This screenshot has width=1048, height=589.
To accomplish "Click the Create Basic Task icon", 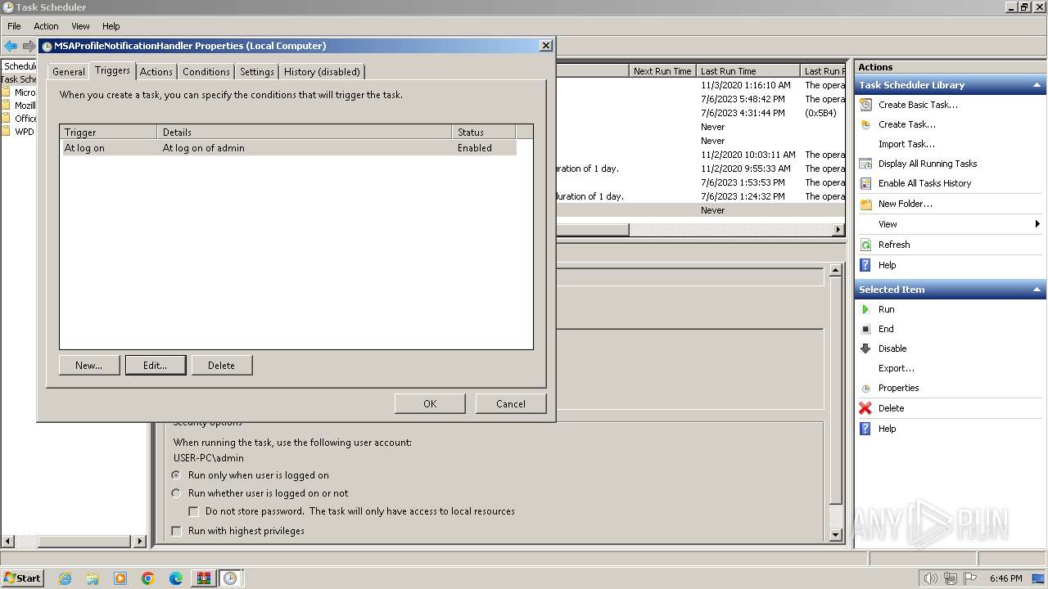I will click(865, 105).
